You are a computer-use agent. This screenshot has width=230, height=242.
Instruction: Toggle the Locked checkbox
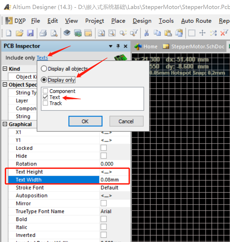coord(104,148)
